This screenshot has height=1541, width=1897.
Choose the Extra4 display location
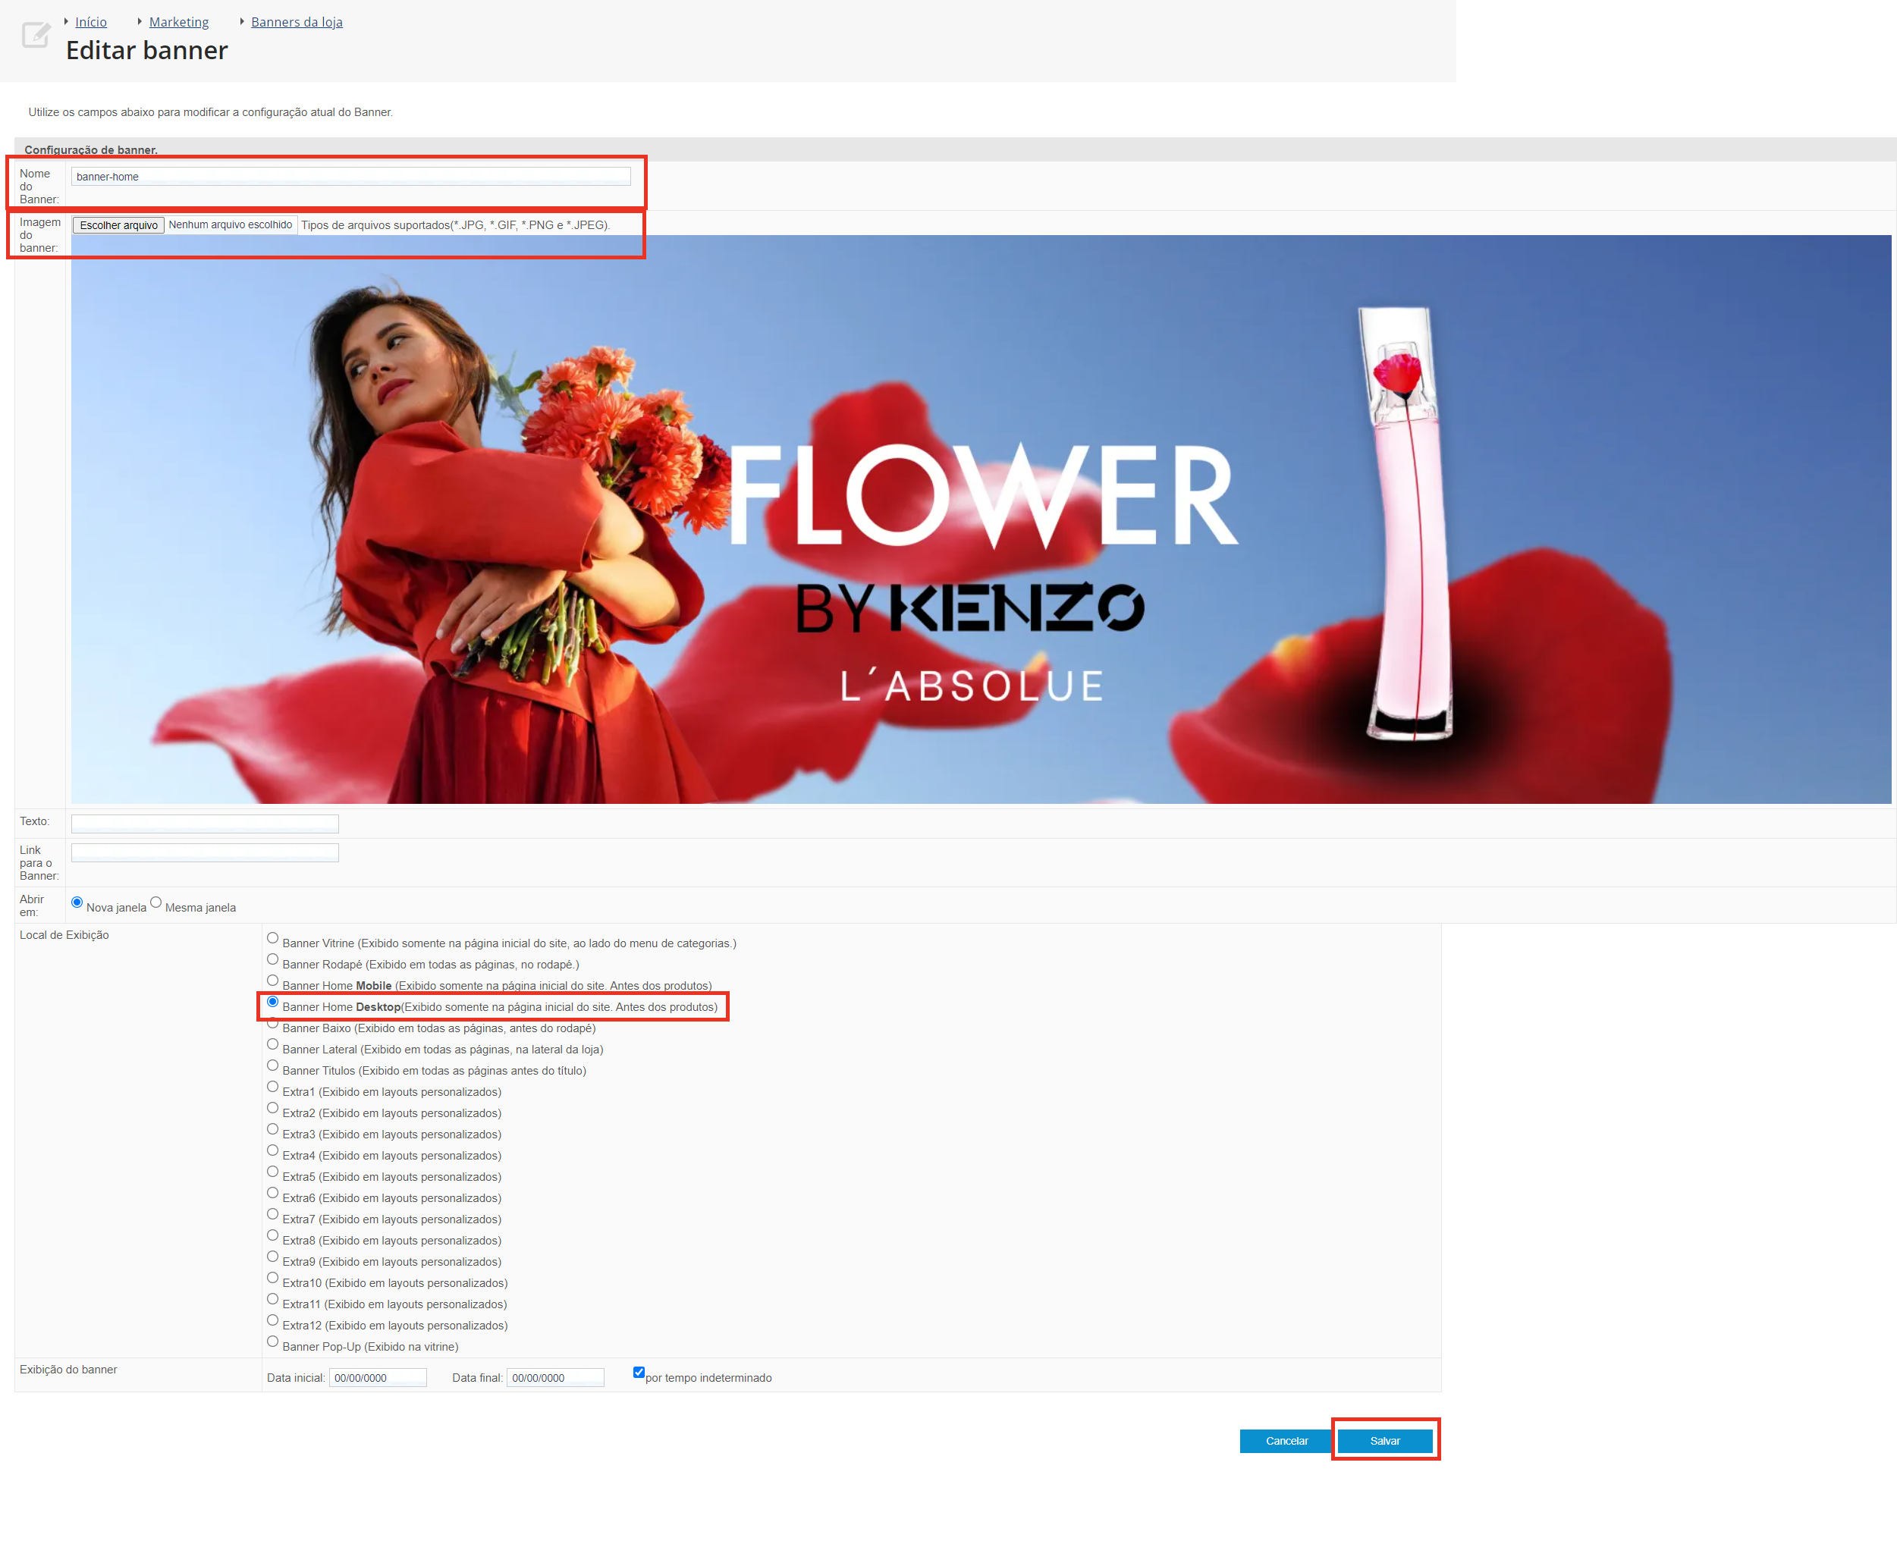[x=272, y=1151]
